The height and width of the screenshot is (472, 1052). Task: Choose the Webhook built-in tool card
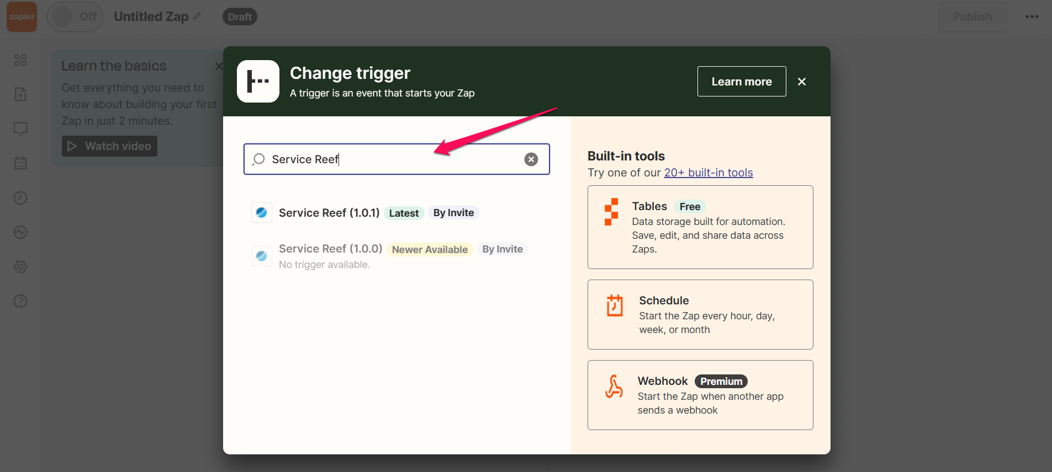pos(700,395)
